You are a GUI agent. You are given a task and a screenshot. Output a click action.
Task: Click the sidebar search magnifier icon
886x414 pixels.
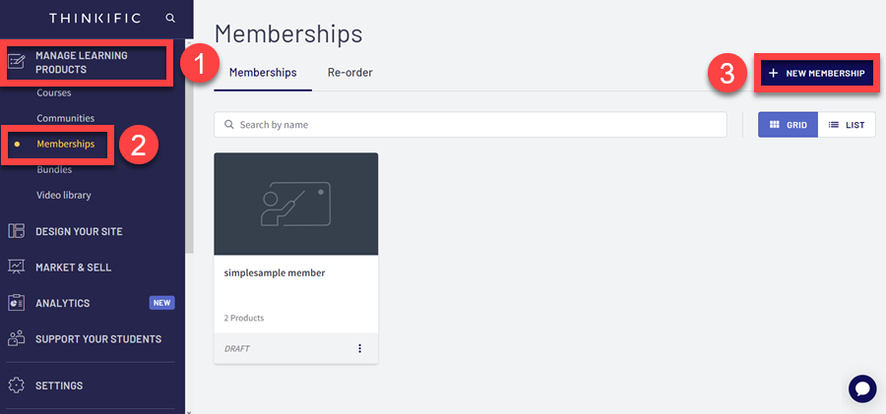[171, 18]
